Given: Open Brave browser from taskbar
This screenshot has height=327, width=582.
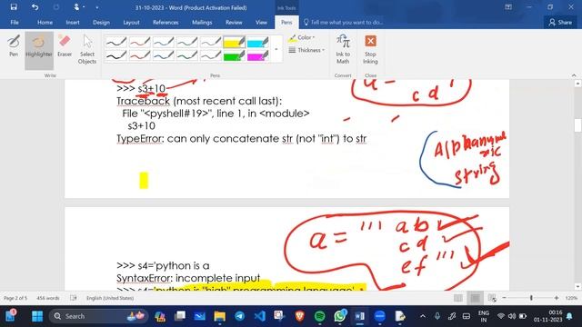Looking at the screenshot, I should point(299,316).
